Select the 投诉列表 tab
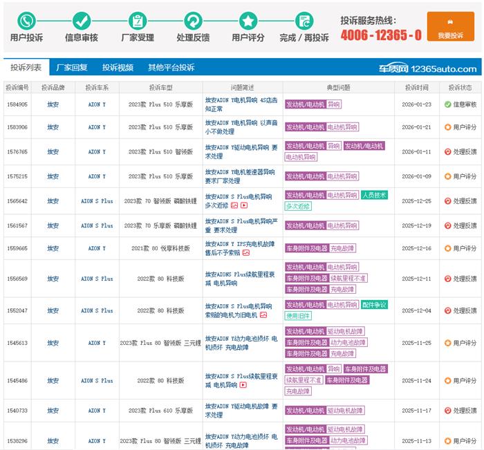484x450 pixels. [26, 68]
